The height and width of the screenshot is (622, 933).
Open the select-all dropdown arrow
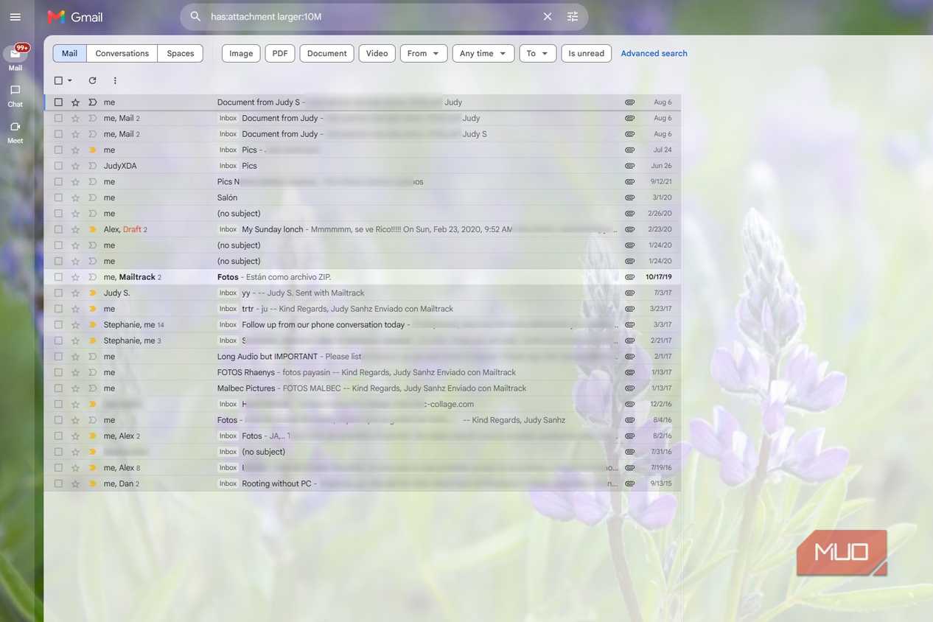[70, 80]
